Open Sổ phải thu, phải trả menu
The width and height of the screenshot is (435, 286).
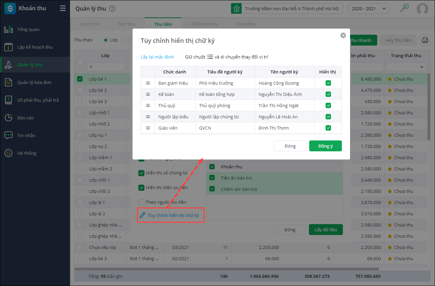pyautogui.click(x=38, y=100)
